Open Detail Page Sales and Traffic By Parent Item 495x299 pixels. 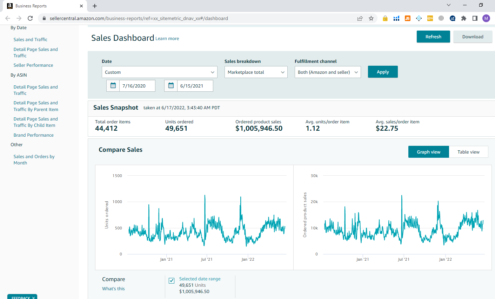36,106
